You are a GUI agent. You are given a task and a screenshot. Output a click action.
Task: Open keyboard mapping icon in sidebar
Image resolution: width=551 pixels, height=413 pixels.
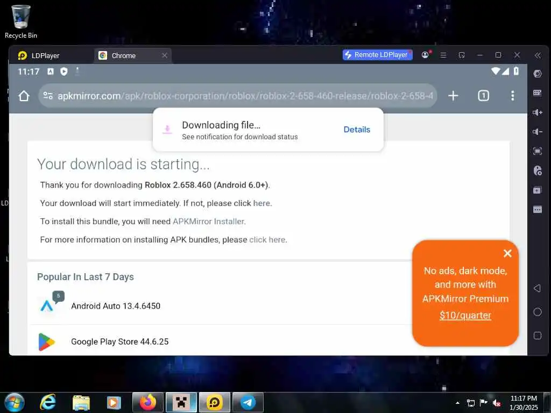[538, 92]
